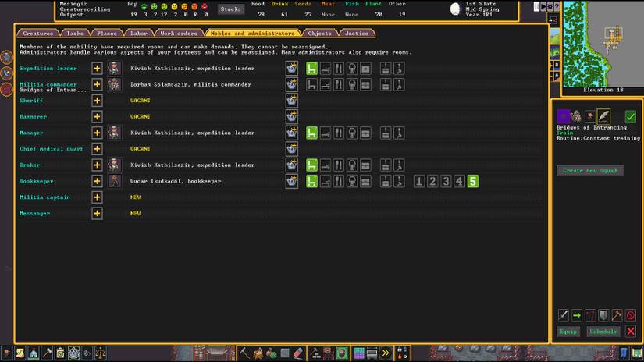Open assignment list for Chief medical dwarf
Image resolution: width=644 pixels, height=362 pixels.
[x=97, y=149]
